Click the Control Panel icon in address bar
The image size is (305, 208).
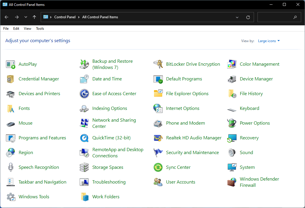coord(46,17)
